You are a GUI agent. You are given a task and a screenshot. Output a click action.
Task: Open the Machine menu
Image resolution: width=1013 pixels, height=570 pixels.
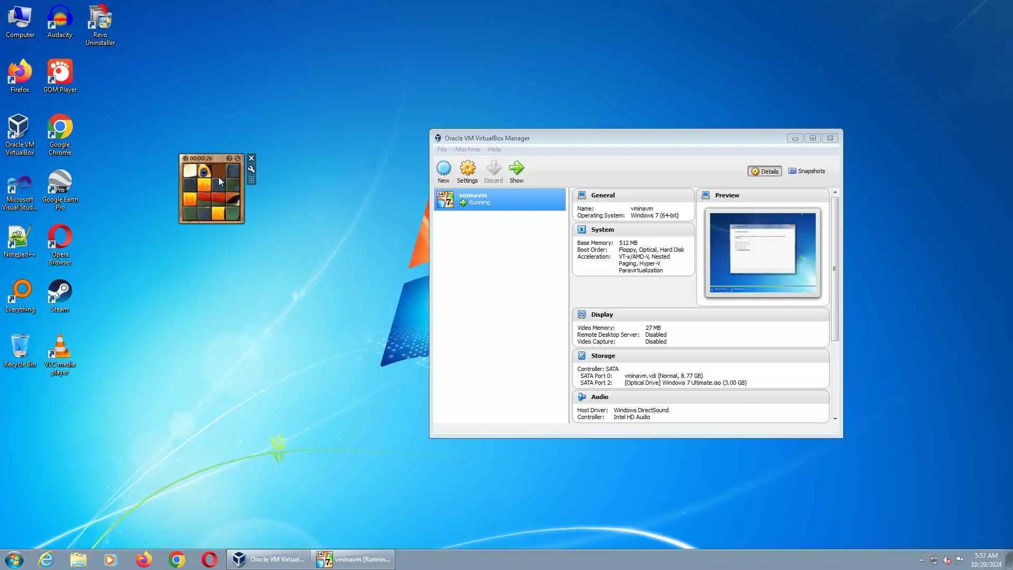pos(467,149)
